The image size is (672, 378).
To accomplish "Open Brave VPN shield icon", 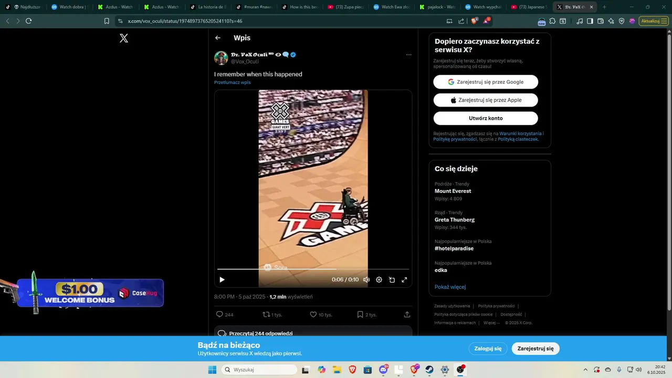I will click(622, 21).
